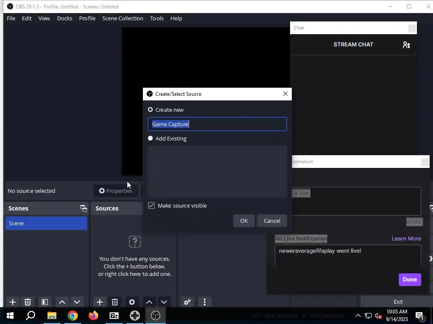Image resolution: width=433 pixels, height=324 pixels.
Task: Open scene filters icon in Scenes dock
Action: coord(45,302)
